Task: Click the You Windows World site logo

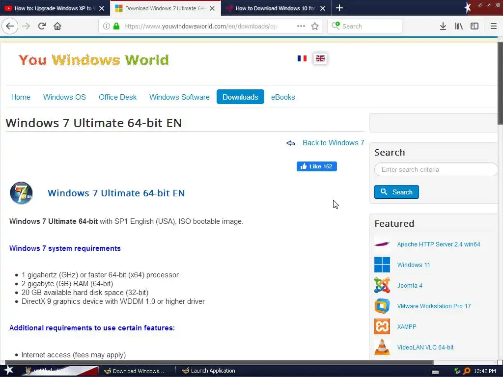Action: click(x=94, y=60)
